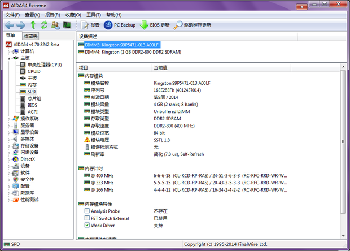Screen dimensions: 350x251
Task: Click the details pane vertical scrollbar
Action: pos(343,141)
